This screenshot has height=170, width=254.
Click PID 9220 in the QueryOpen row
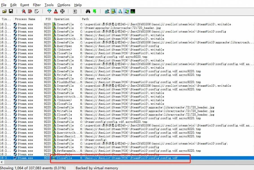tap(47, 46)
